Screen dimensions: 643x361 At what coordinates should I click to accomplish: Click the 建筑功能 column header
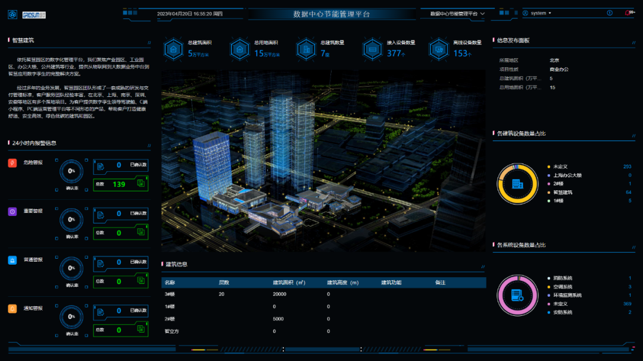click(391, 282)
